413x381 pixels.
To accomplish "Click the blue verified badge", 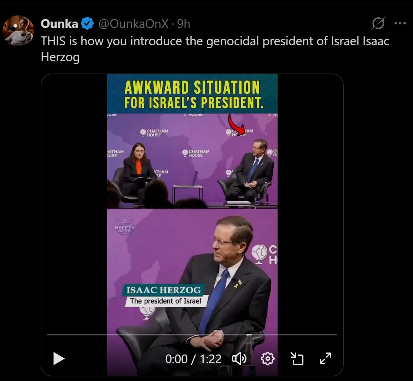I will pos(87,23).
